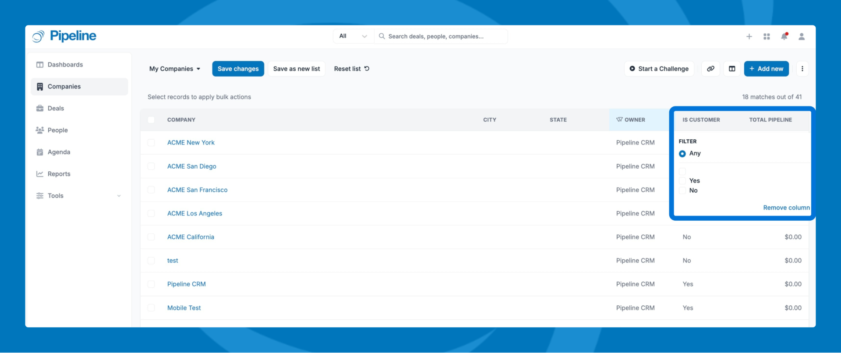841x353 pixels.
Task: Open the Companies section
Action: tap(79, 87)
